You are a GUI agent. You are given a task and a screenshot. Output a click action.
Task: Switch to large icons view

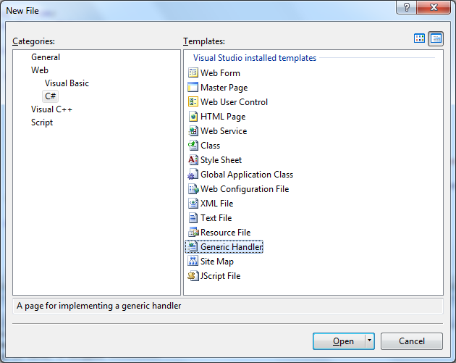point(420,38)
